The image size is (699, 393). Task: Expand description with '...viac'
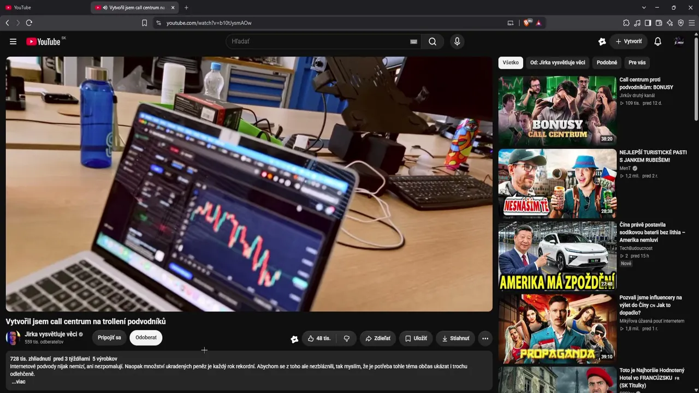point(19,382)
